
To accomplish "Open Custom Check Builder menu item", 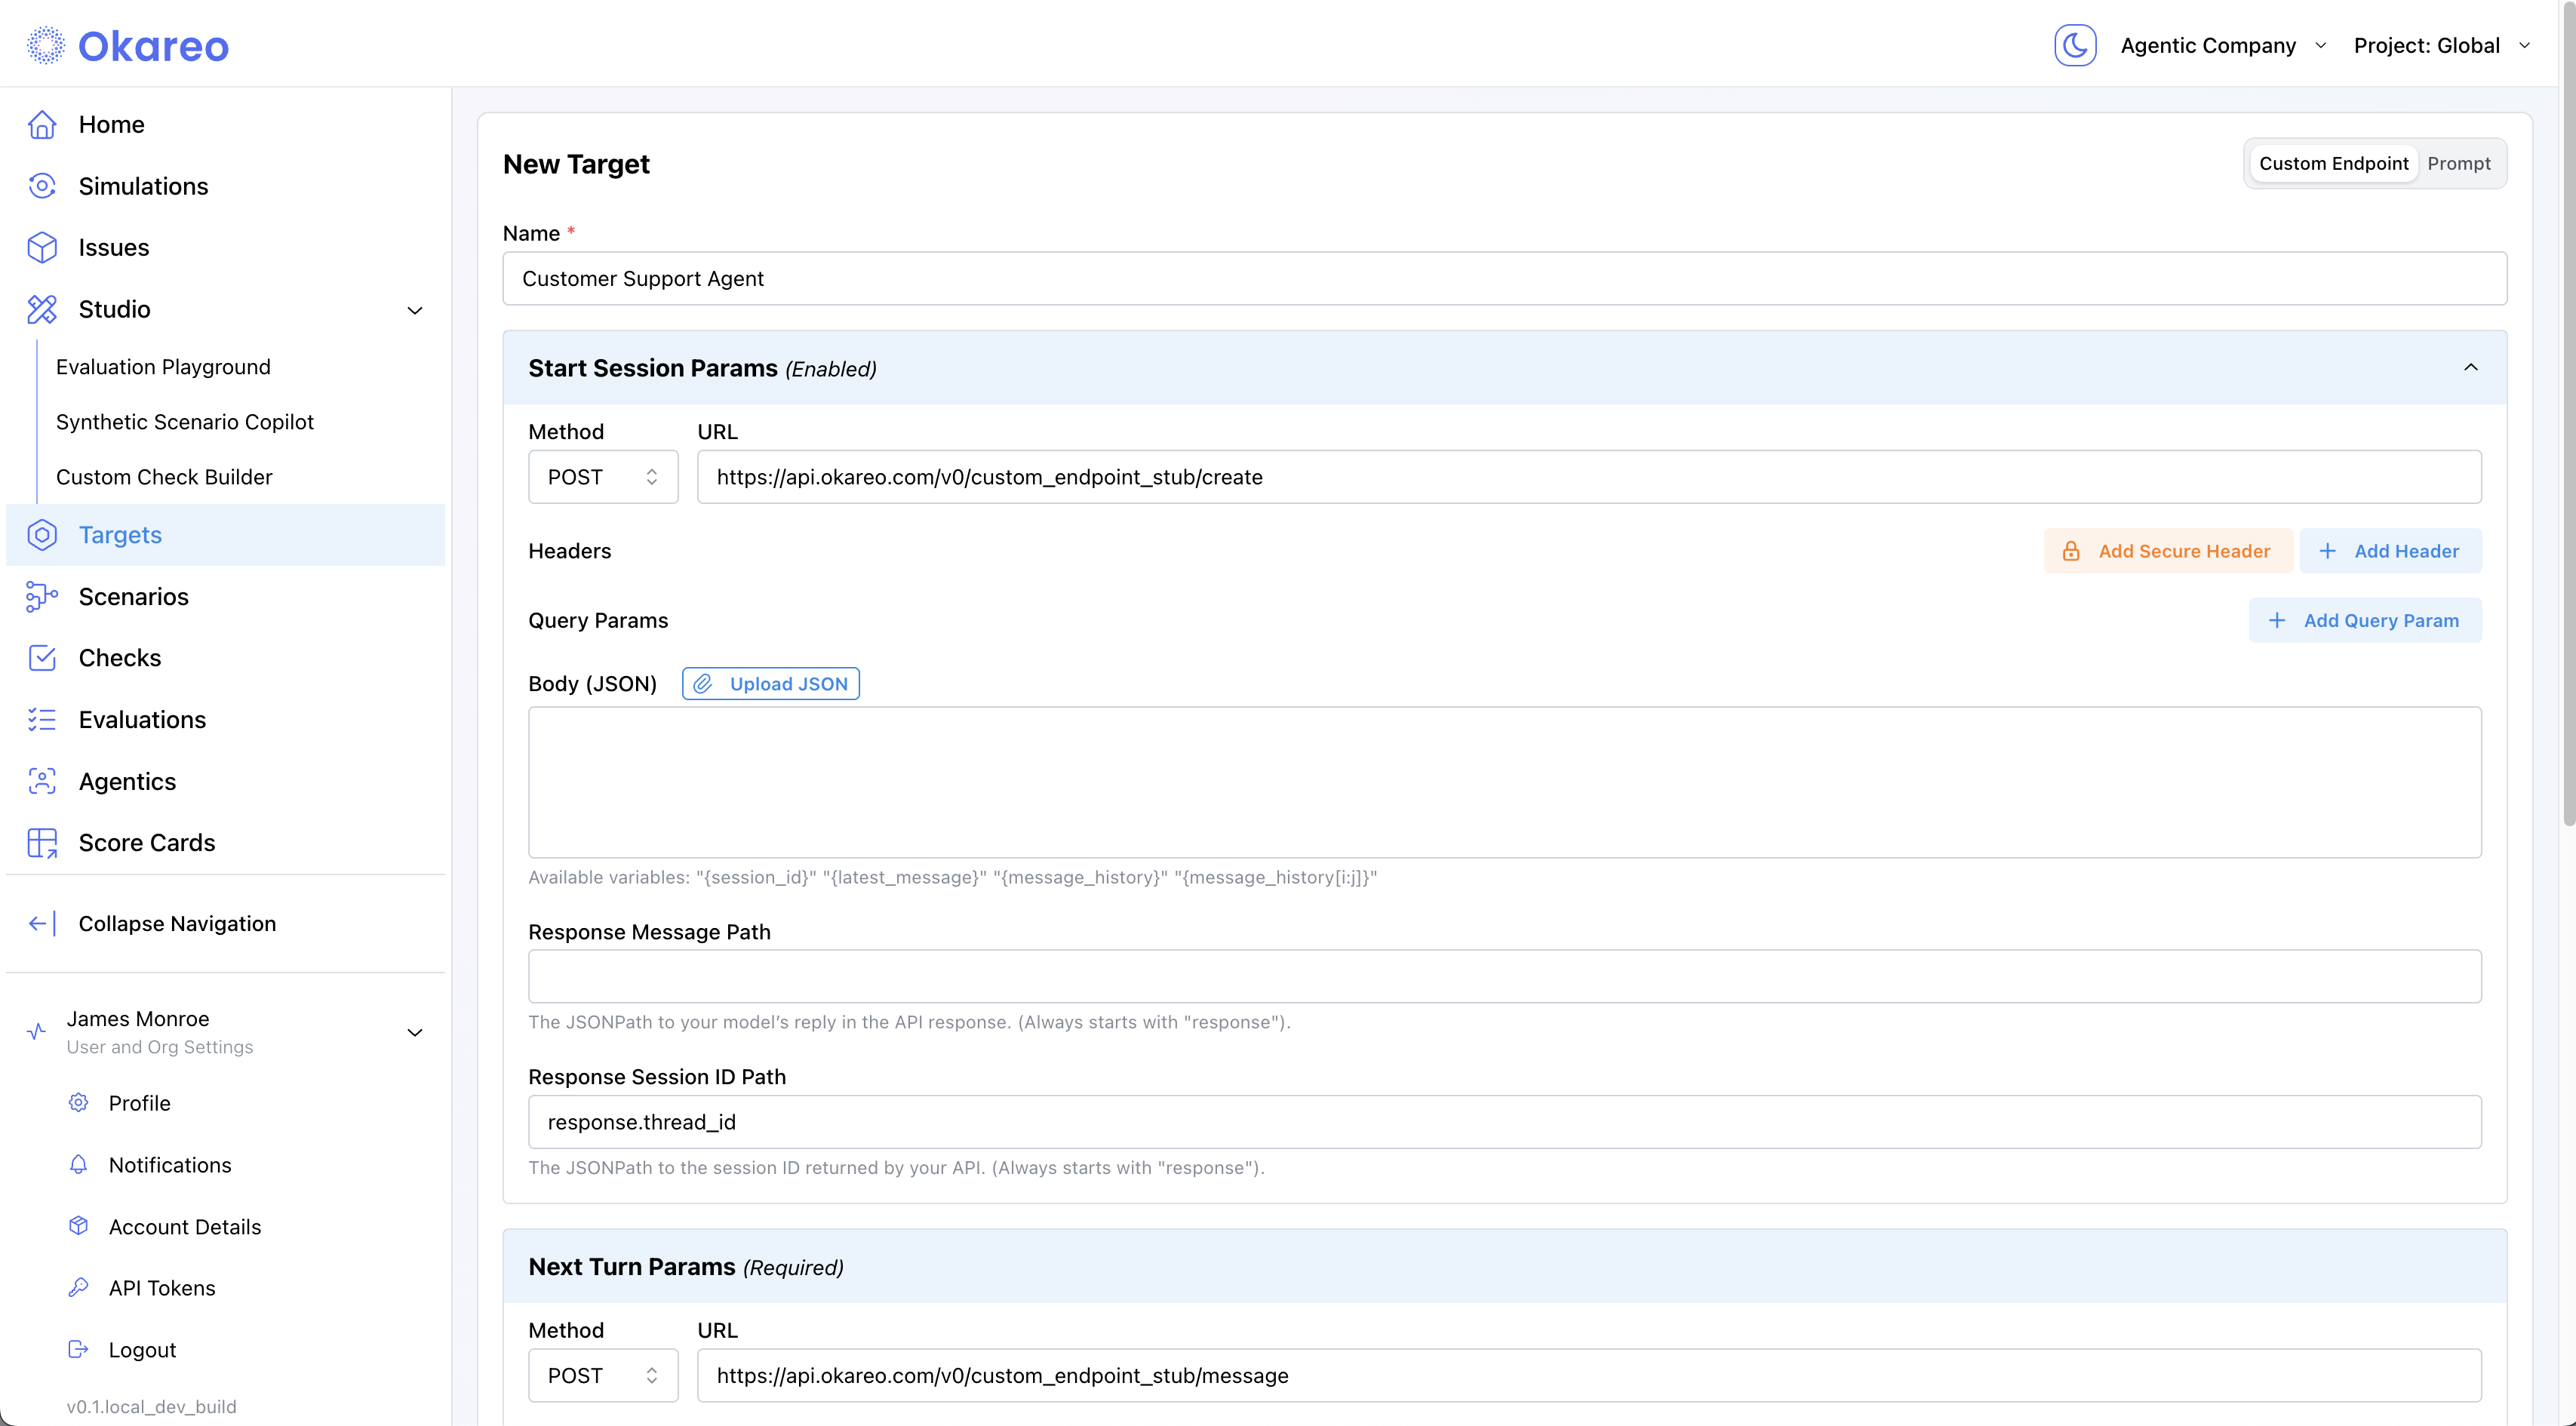I will click(164, 477).
